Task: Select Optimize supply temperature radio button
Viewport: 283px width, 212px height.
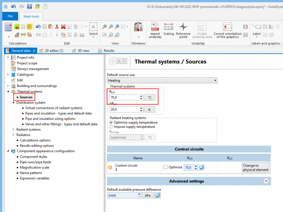Action: point(111,122)
